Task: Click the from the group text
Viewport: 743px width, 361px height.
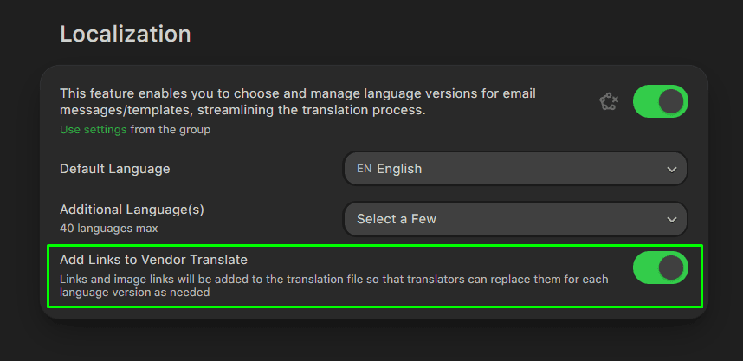Action: coord(171,130)
